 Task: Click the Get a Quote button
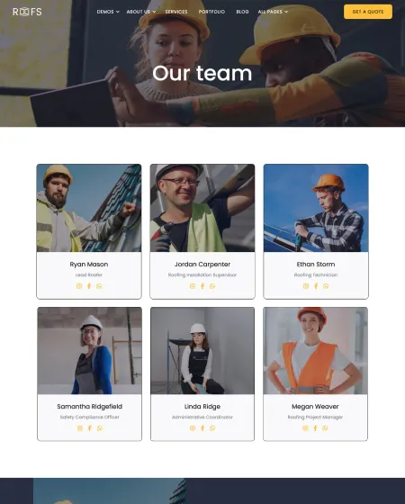pos(368,12)
